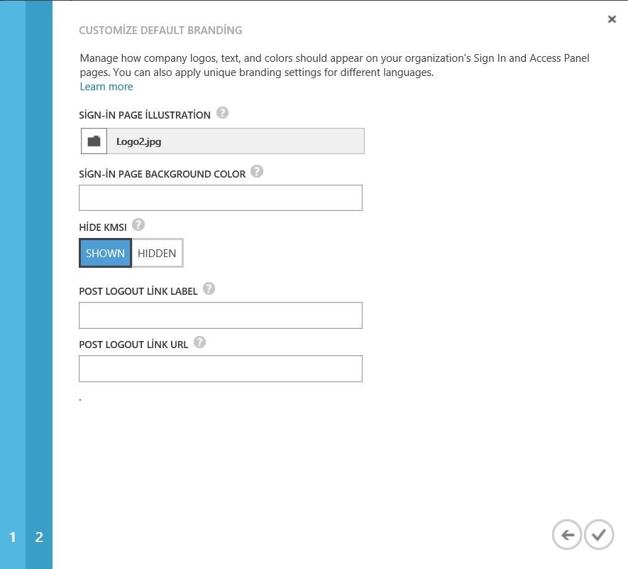Click the folder browse icon for Logo2.jpg
The image size is (628, 569).
click(x=94, y=141)
